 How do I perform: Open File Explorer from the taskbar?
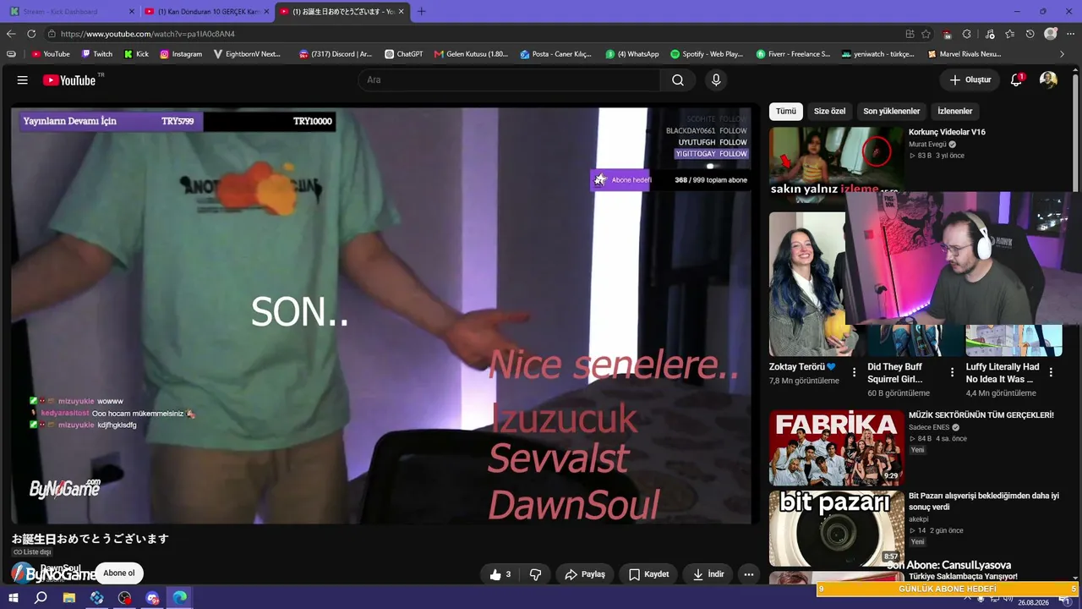(x=69, y=598)
